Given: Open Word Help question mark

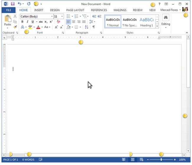Looking at the screenshot, I should click(x=160, y=4).
